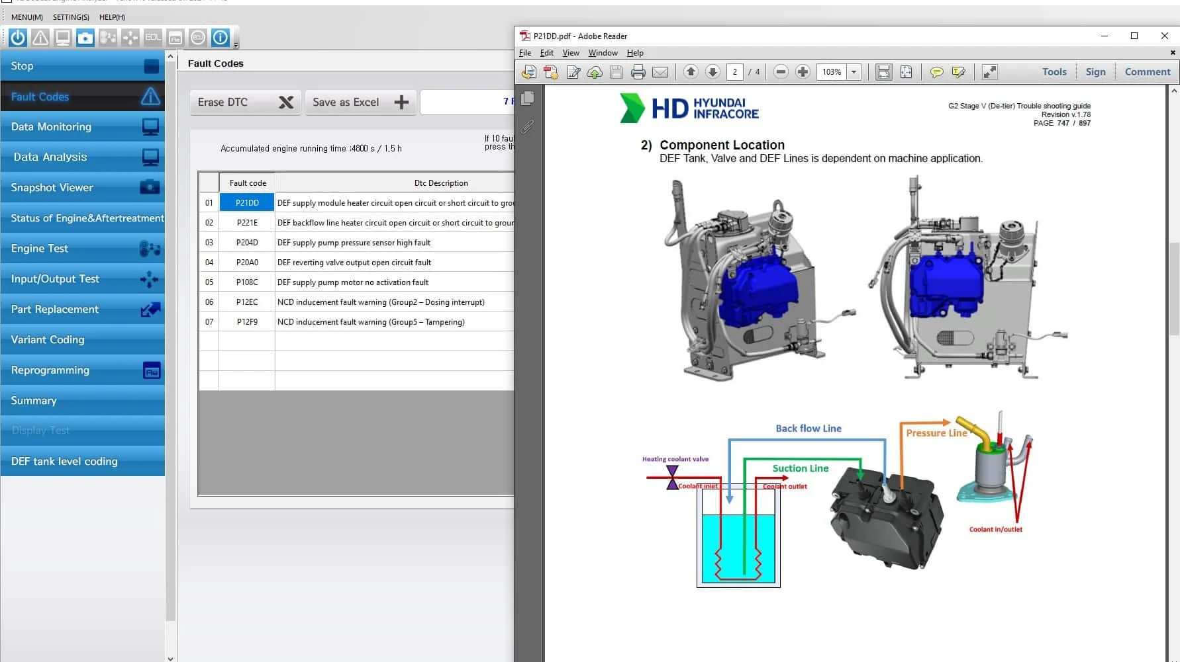This screenshot has width=1180, height=662.
Task: Expand the toolbar overflow arrow
Action: 236,45
